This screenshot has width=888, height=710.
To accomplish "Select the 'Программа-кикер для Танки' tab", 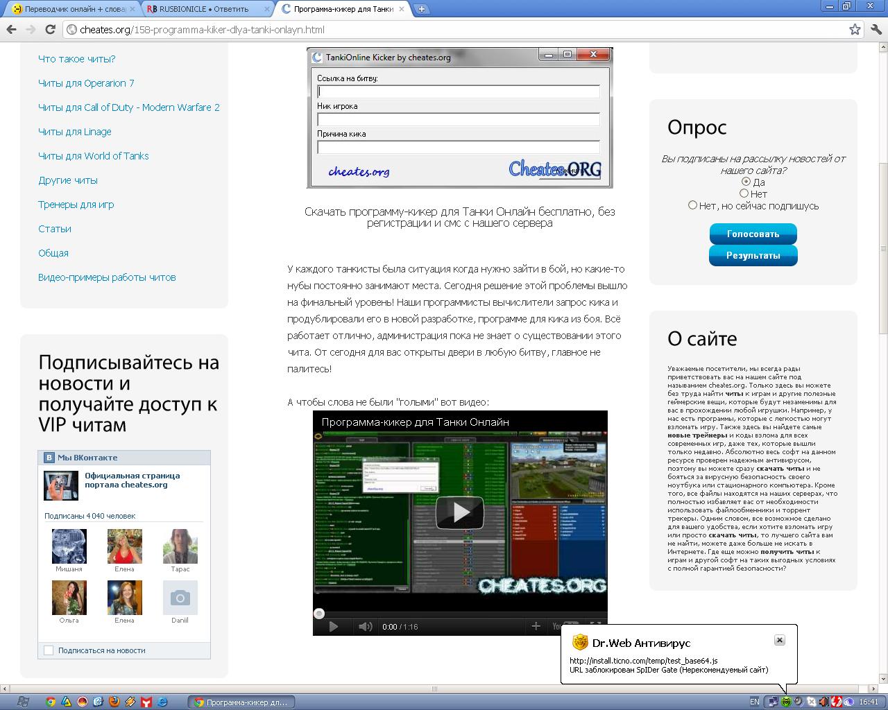I will coord(343,9).
